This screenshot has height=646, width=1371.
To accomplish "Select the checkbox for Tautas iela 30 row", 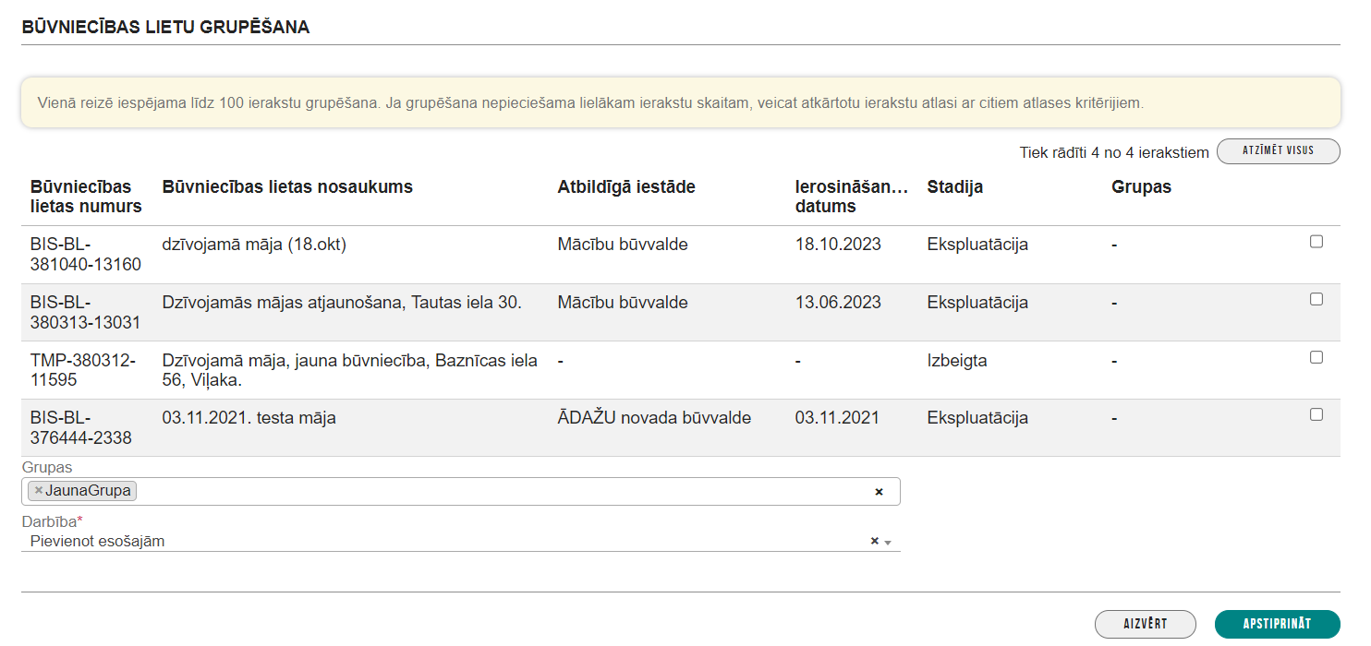I will click(1316, 299).
